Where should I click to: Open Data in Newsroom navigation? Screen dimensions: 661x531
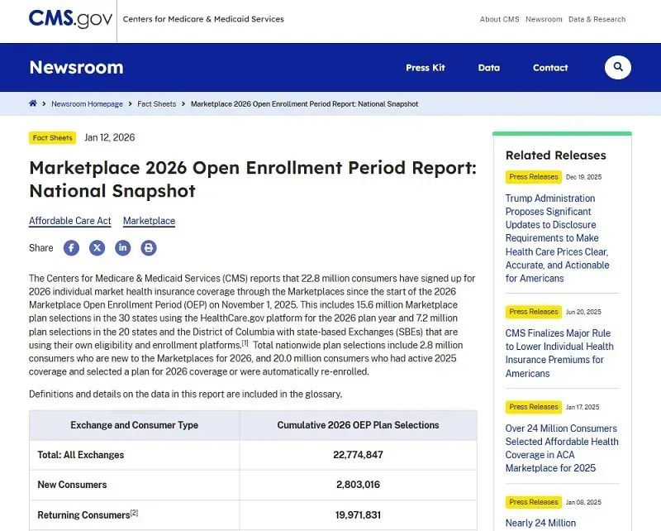click(x=488, y=68)
